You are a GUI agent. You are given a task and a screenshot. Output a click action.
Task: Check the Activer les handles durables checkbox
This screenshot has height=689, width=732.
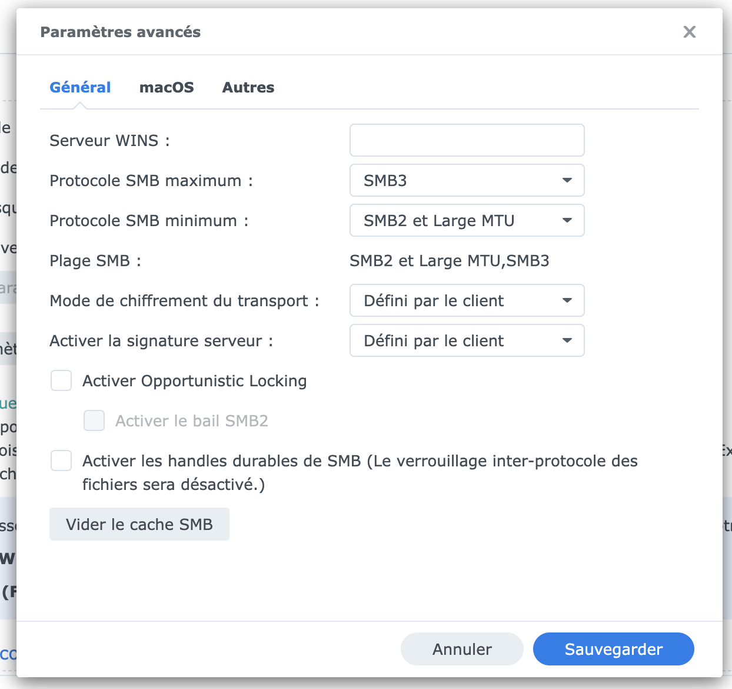pyautogui.click(x=61, y=461)
